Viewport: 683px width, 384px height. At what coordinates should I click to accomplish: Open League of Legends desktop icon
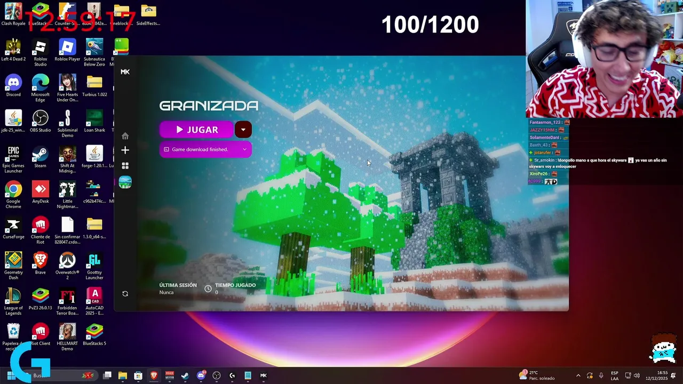click(13, 302)
